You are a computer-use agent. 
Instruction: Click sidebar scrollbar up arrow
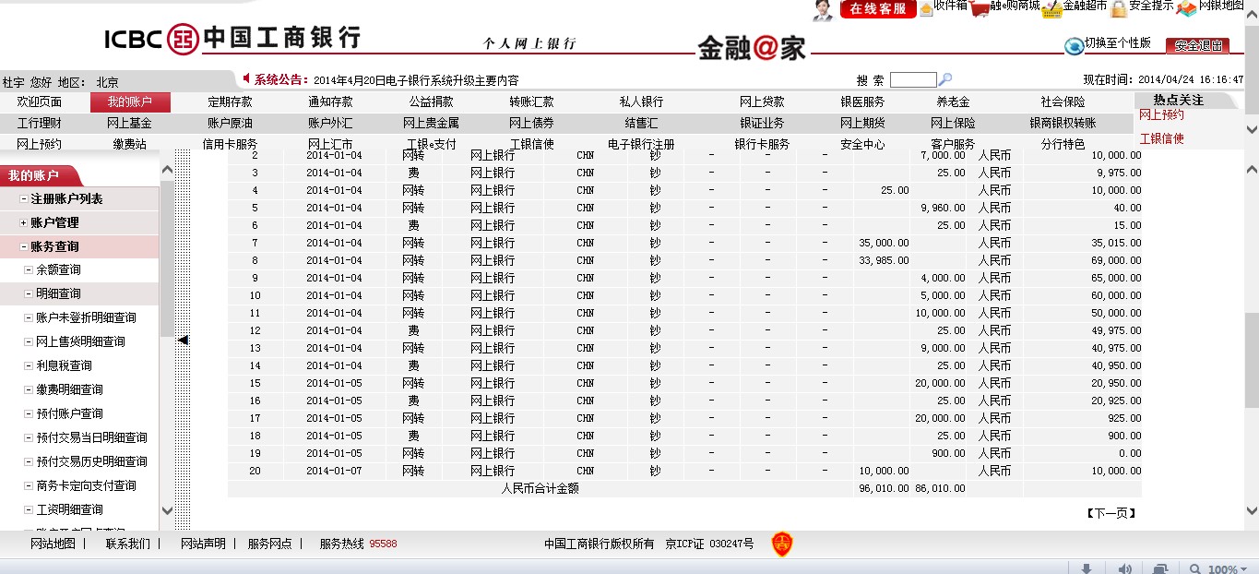click(x=167, y=169)
